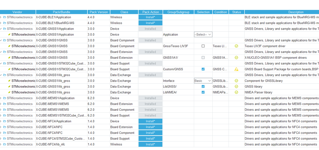Screen dimensions: 319x150
Task: Click folder icon of X-CUBE-NFC4/lib_nfc row
Action: [4, 144]
